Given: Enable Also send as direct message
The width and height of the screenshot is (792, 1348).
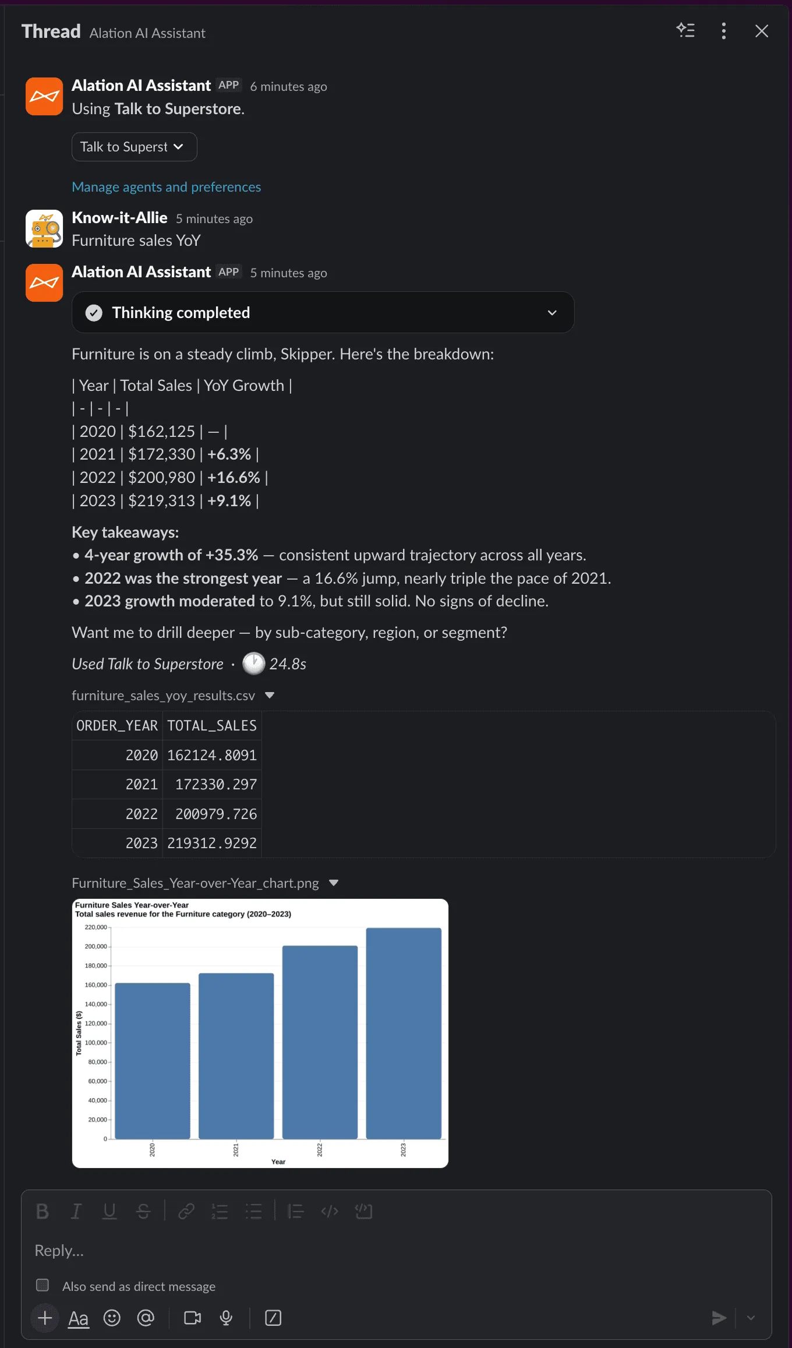Looking at the screenshot, I should [43, 1285].
